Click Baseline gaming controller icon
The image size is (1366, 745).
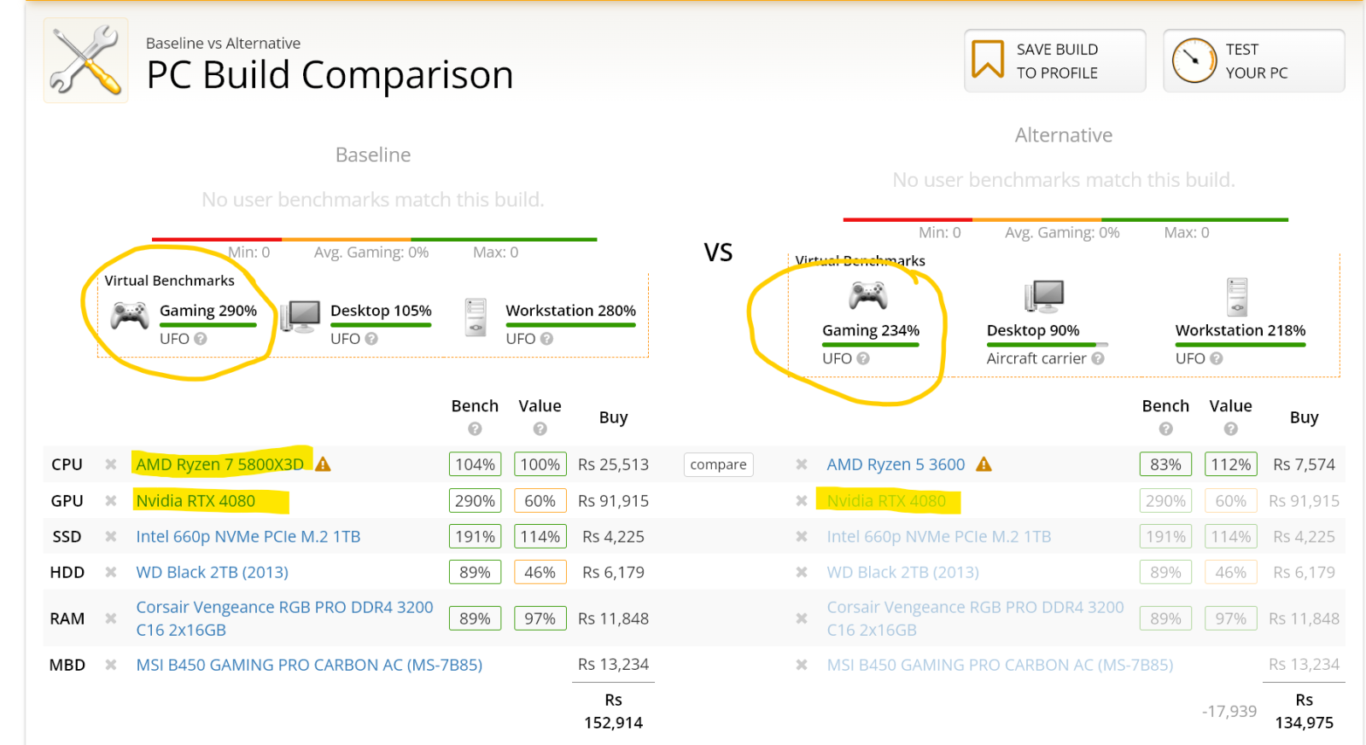[x=130, y=316]
